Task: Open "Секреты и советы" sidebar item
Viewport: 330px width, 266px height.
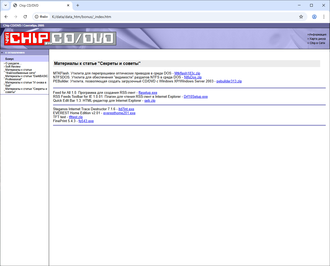Action: tap(26, 90)
